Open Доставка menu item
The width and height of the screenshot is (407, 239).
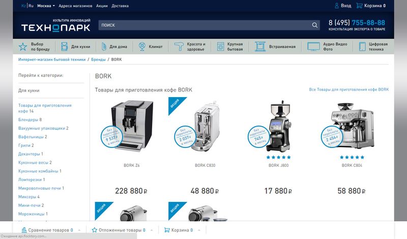(x=120, y=6)
